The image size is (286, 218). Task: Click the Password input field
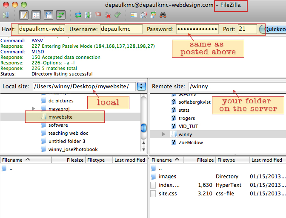click(197, 29)
